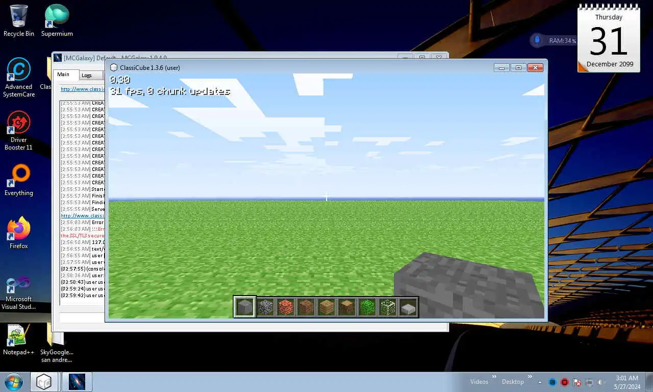Maximize the ClassiCube window

(x=518, y=67)
